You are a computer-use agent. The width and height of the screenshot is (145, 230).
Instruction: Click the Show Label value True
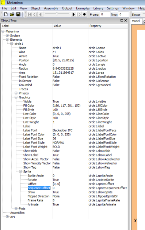[56, 155]
